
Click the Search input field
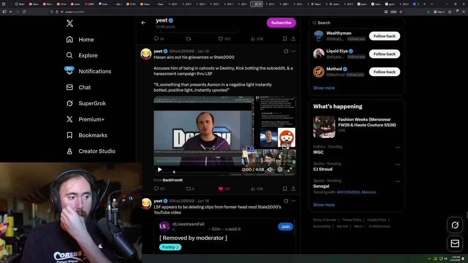357,23
